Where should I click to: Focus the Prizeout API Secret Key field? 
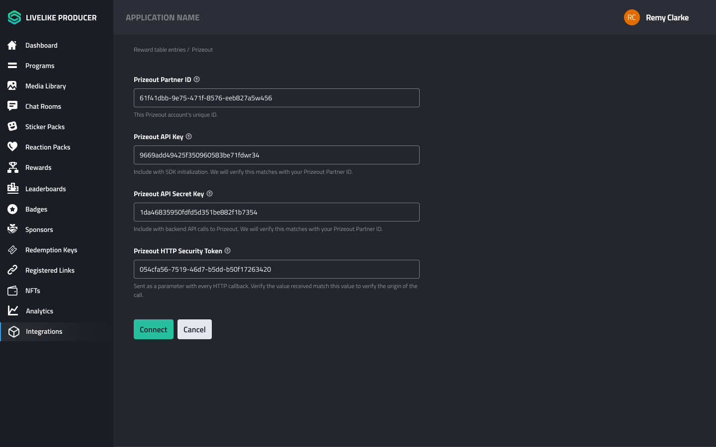click(276, 212)
